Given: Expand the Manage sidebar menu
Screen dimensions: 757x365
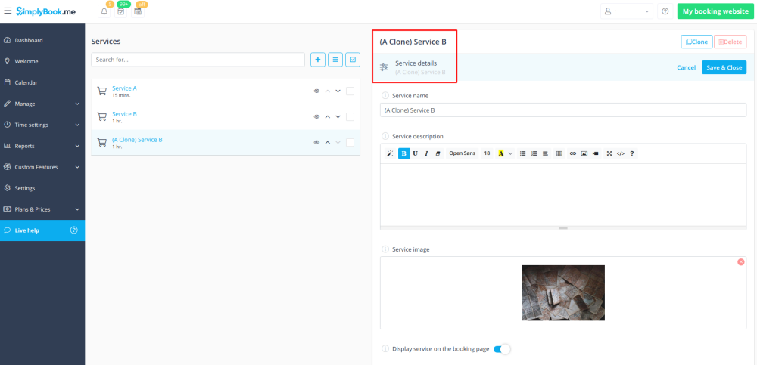Looking at the screenshot, I should click(42, 104).
